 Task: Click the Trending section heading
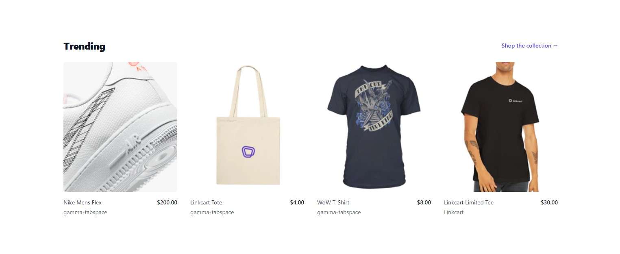point(84,46)
